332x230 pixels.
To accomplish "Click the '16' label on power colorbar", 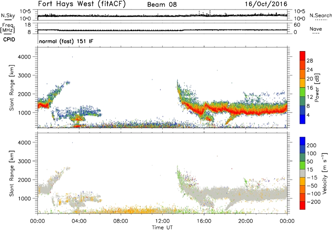I will (x=310, y=88).
